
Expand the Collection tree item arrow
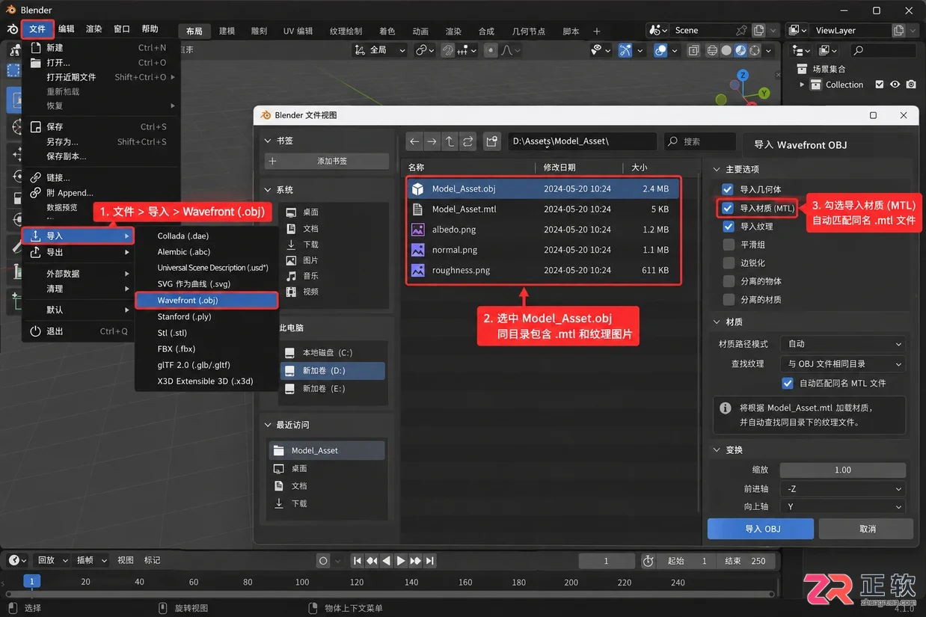[x=803, y=85]
